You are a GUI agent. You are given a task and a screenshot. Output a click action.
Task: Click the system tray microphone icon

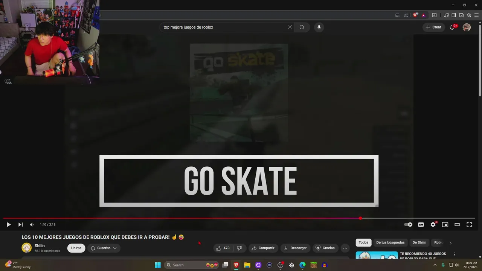tap(443, 265)
